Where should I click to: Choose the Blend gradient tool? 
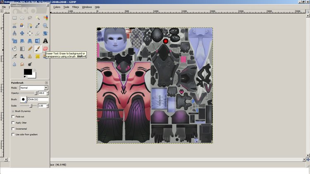[22, 49]
